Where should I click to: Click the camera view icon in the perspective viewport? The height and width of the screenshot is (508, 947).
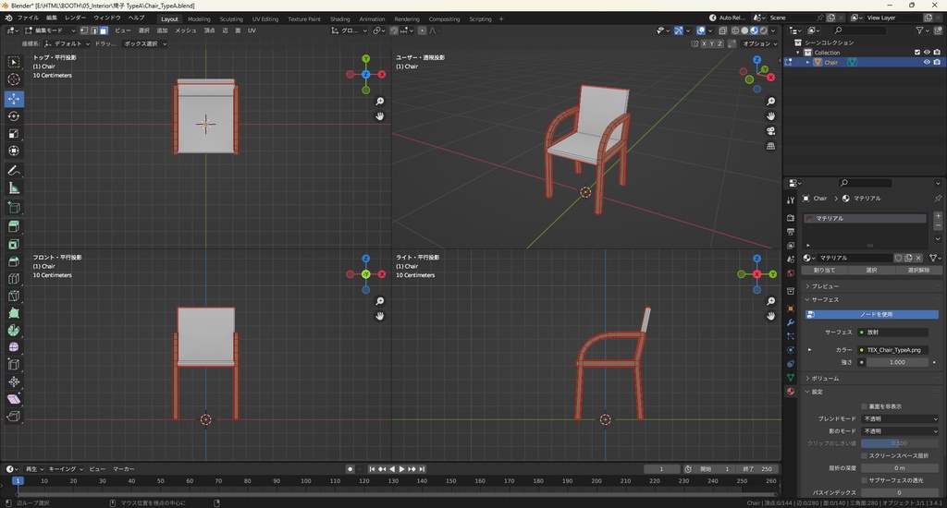[770, 131]
